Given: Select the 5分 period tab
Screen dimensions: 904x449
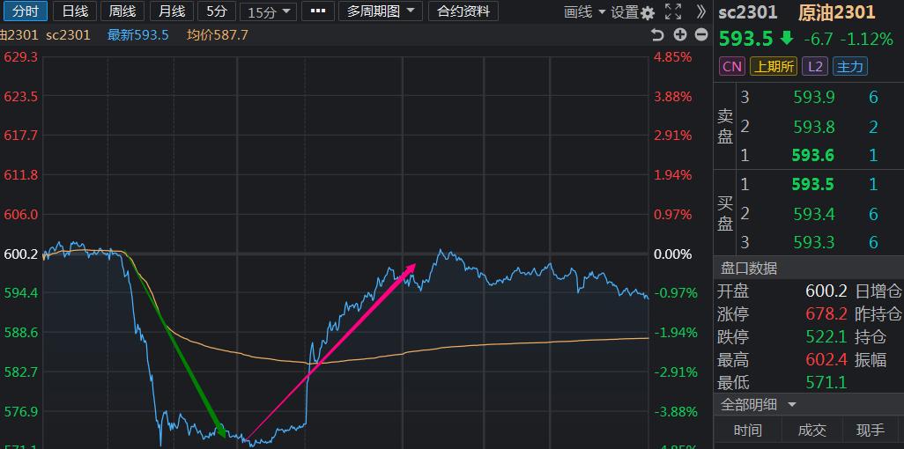Looking at the screenshot, I should 217,11.
